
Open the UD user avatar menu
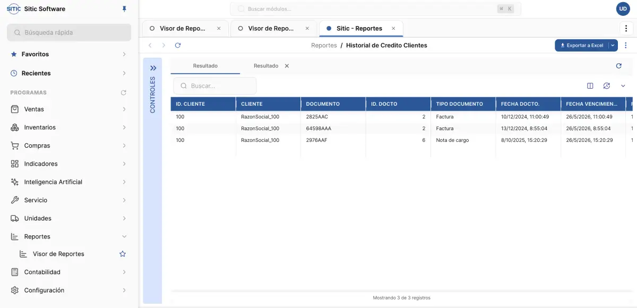[x=623, y=9]
